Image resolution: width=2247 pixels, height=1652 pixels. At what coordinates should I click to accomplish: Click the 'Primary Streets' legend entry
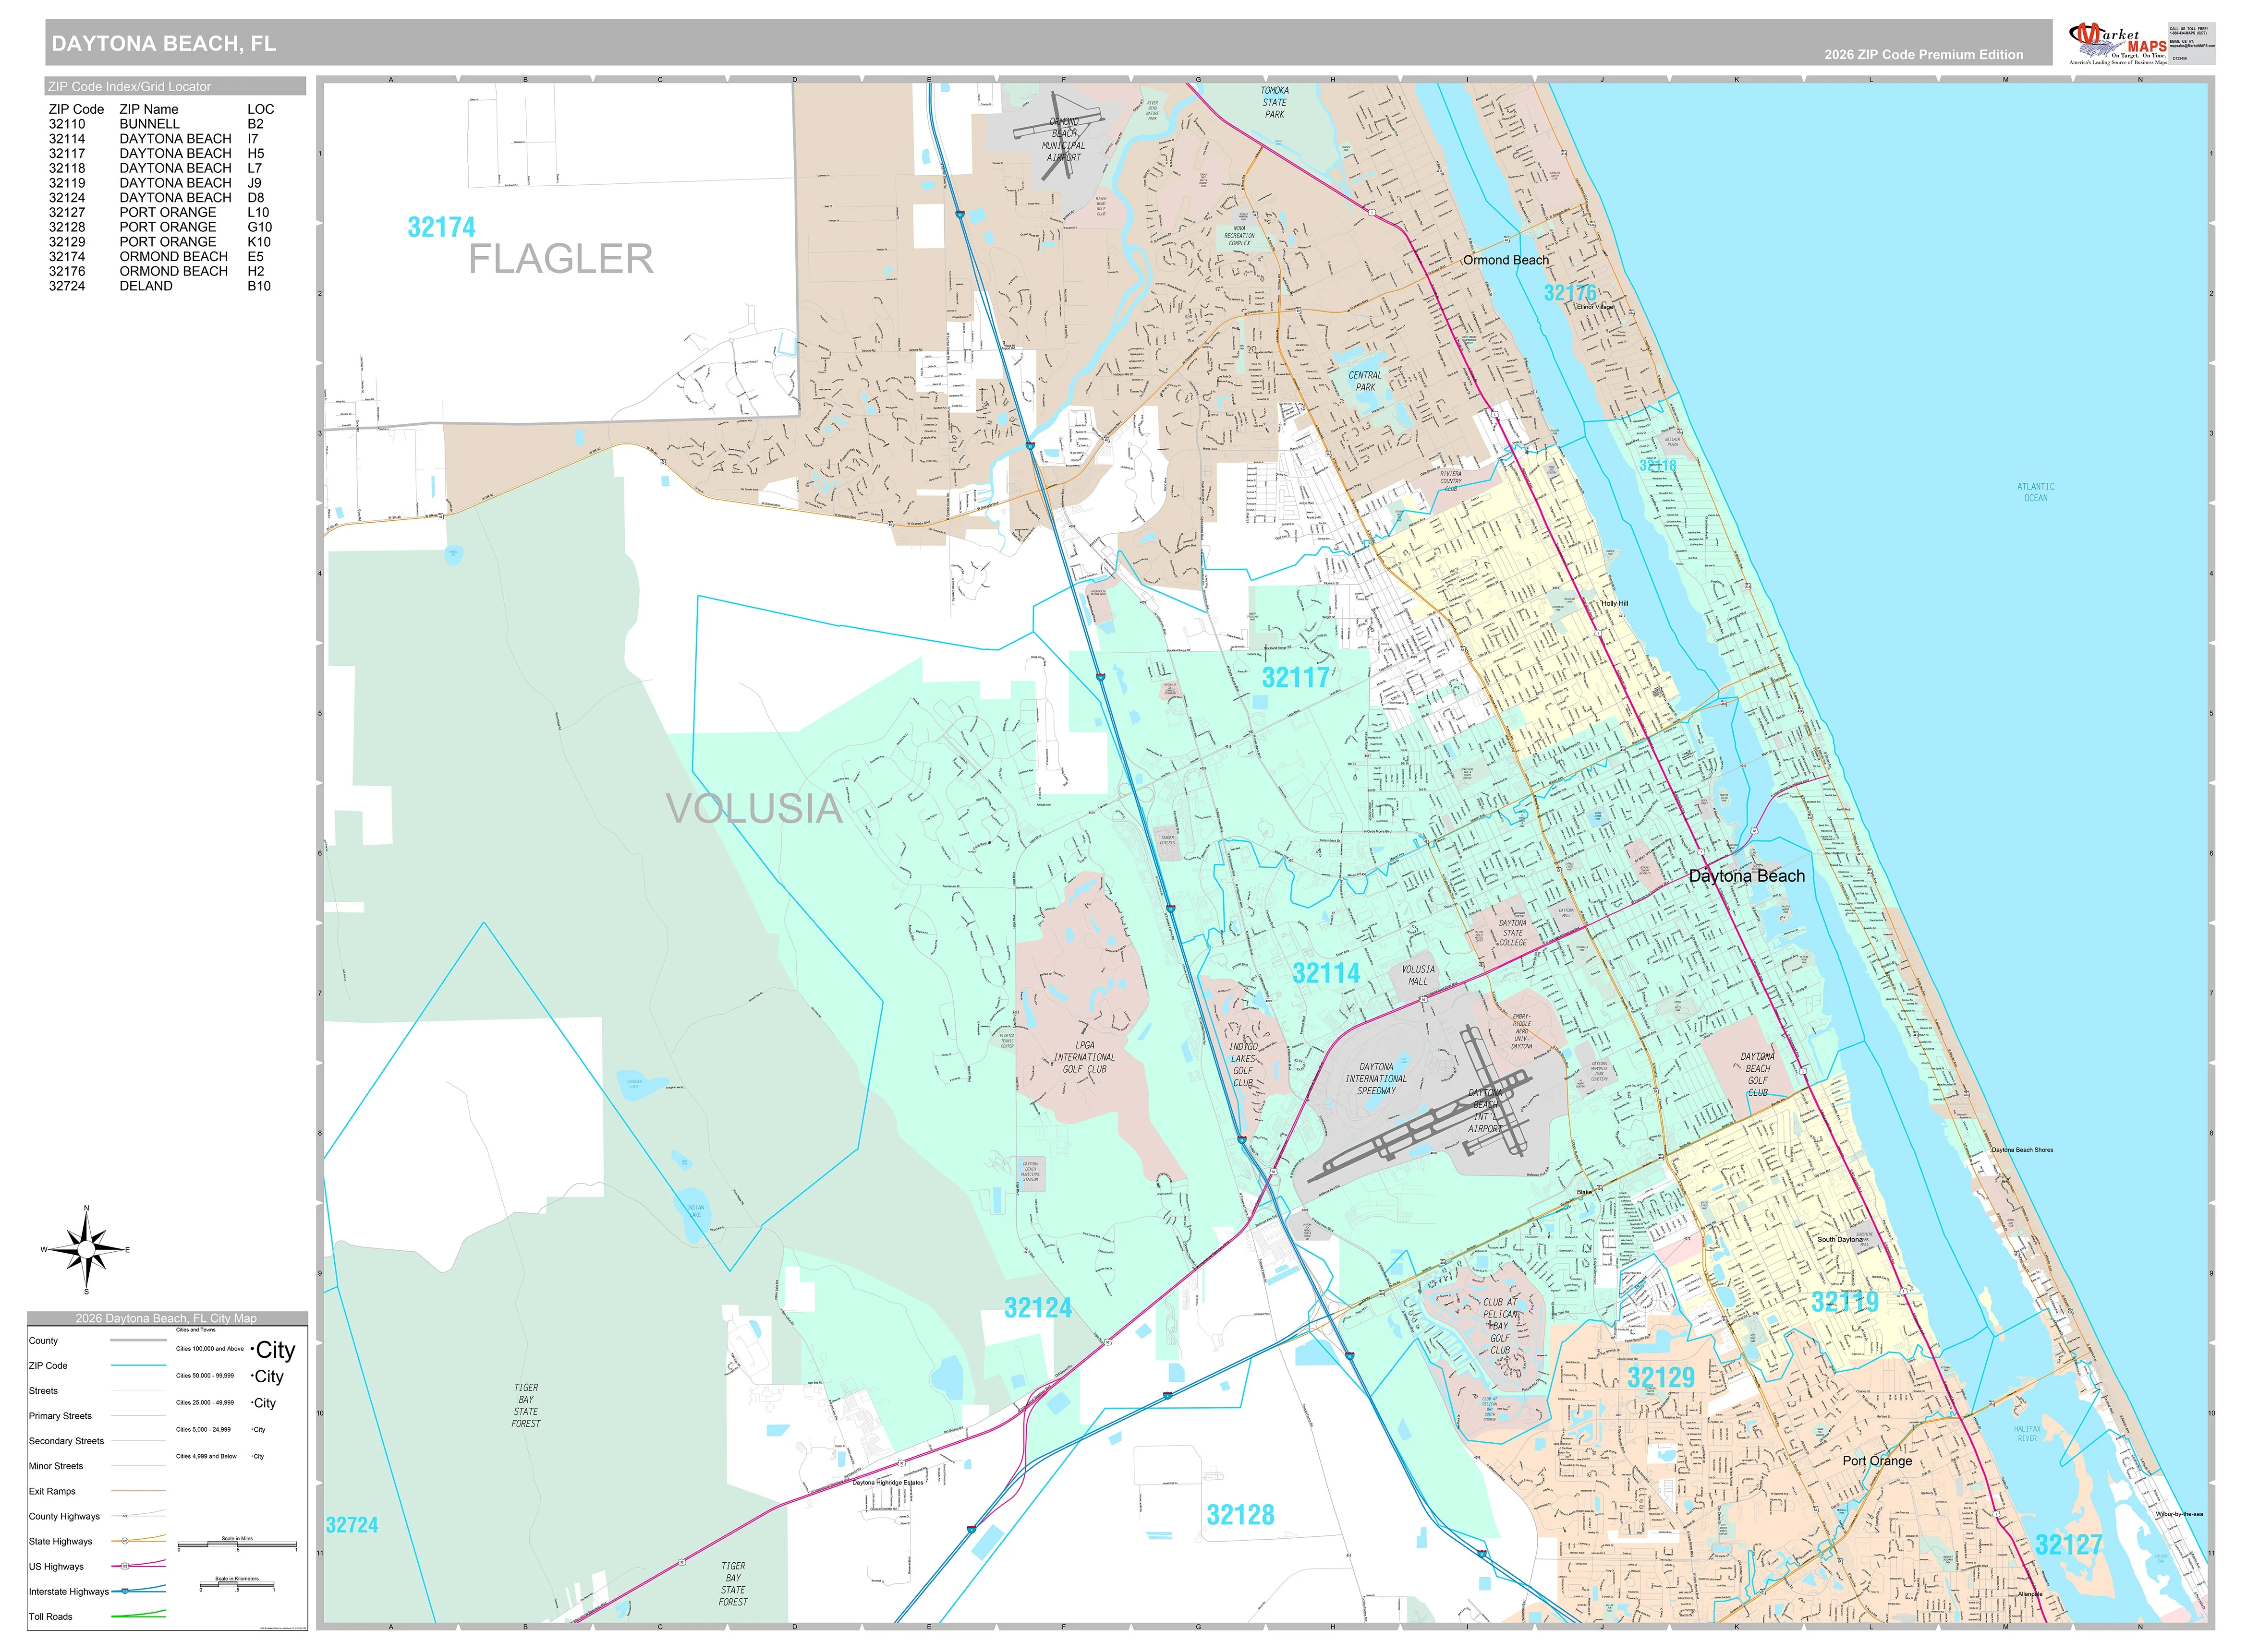(60, 1416)
